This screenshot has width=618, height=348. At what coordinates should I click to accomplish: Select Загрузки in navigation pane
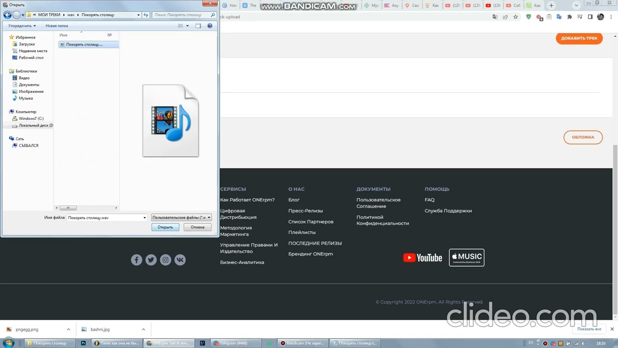pos(27,44)
